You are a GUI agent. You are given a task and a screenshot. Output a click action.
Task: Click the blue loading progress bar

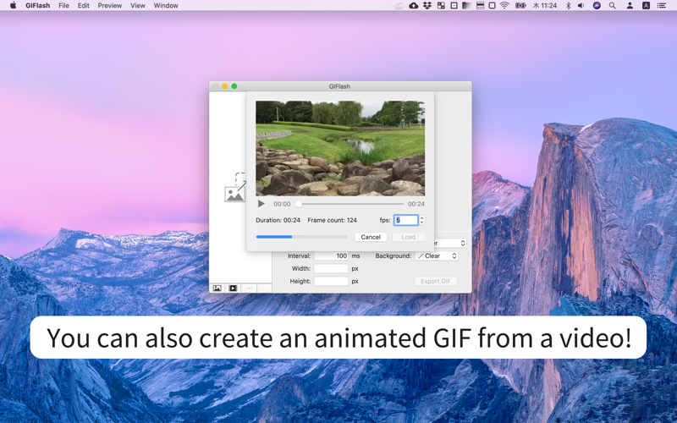[301, 237]
